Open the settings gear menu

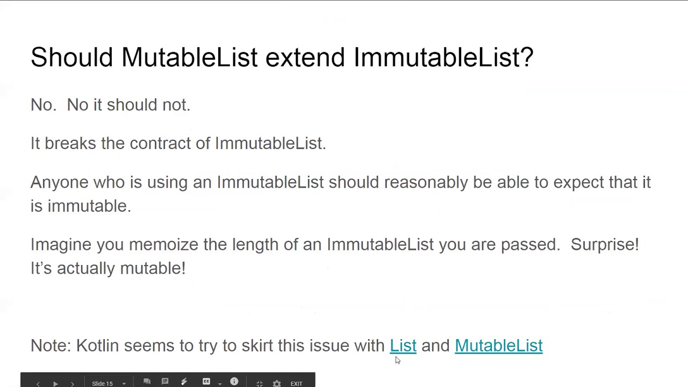coord(276,383)
